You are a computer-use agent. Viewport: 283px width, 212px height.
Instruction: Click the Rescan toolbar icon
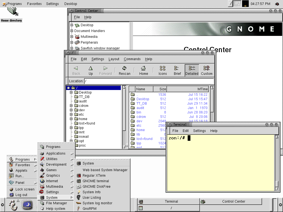pos(124,70)
